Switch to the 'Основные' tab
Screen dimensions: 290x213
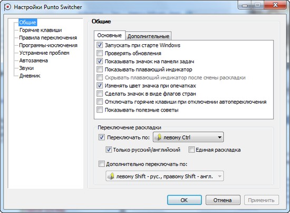(110, 35)
